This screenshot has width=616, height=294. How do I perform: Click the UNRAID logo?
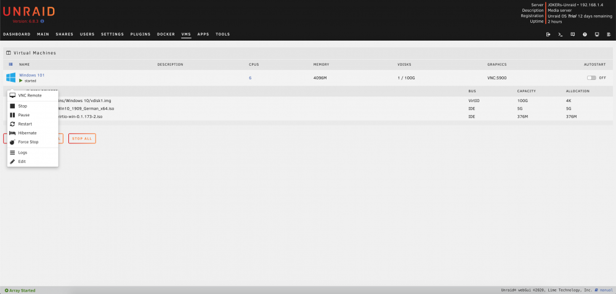29,11
